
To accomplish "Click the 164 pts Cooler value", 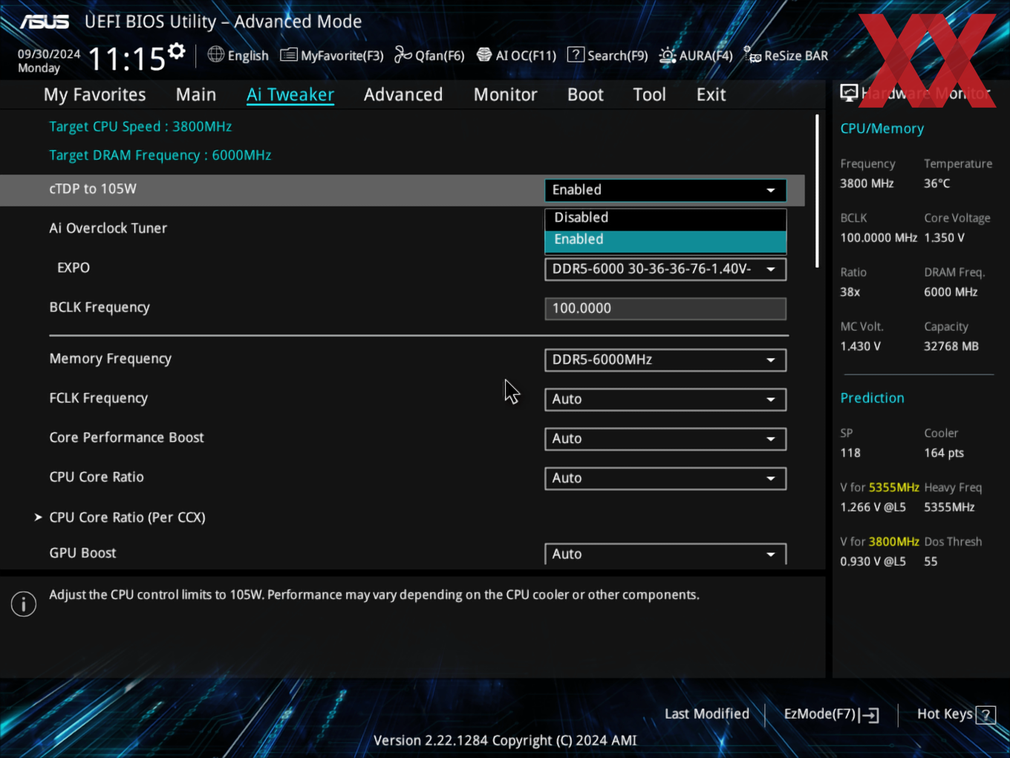I will coord(944,453).
